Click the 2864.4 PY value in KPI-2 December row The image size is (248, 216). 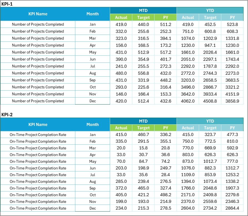click(233, 208)
